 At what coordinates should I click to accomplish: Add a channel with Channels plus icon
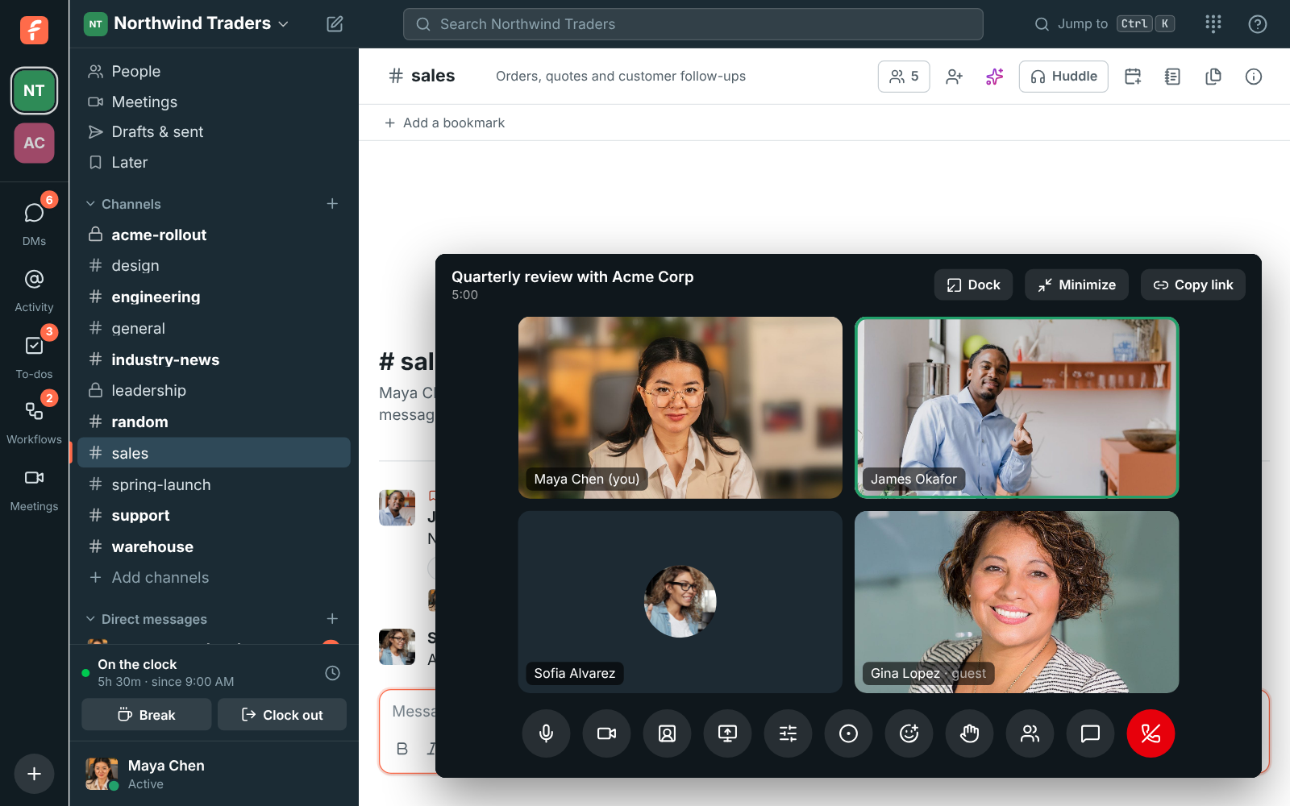[332, 204]
